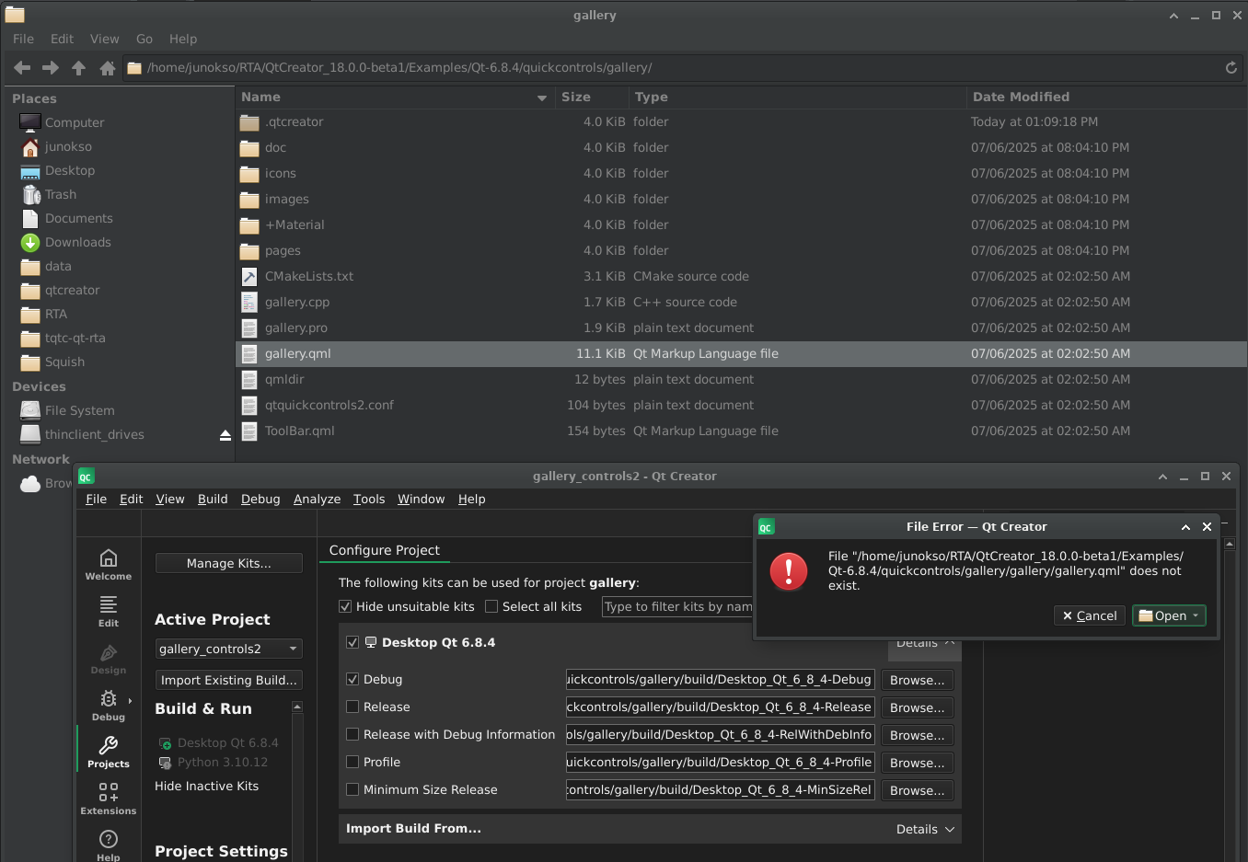The image size is (1248, 862).
Task: Switch to Edit mode in Qt Creator
Action: tap(109, 611)
